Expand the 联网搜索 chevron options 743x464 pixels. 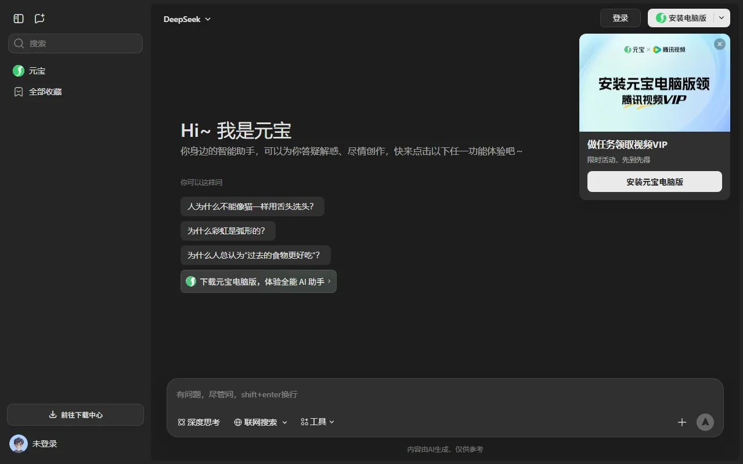tap(284, 422)
